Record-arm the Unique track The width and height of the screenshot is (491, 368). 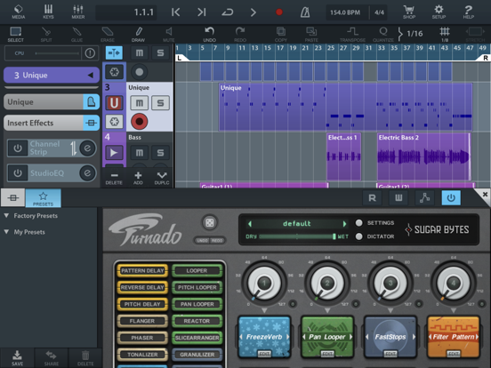(140, 122)
